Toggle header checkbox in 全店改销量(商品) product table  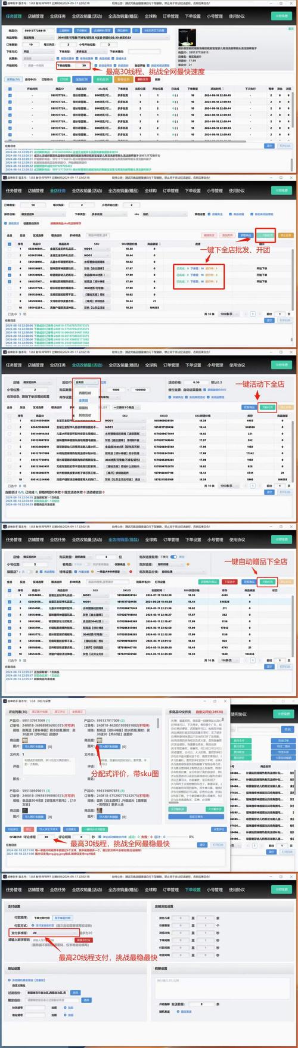pyautogui.click(x=9, y=590)
